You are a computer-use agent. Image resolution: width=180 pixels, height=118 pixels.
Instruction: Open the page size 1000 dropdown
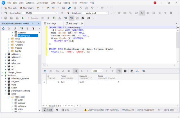[101, 71]
